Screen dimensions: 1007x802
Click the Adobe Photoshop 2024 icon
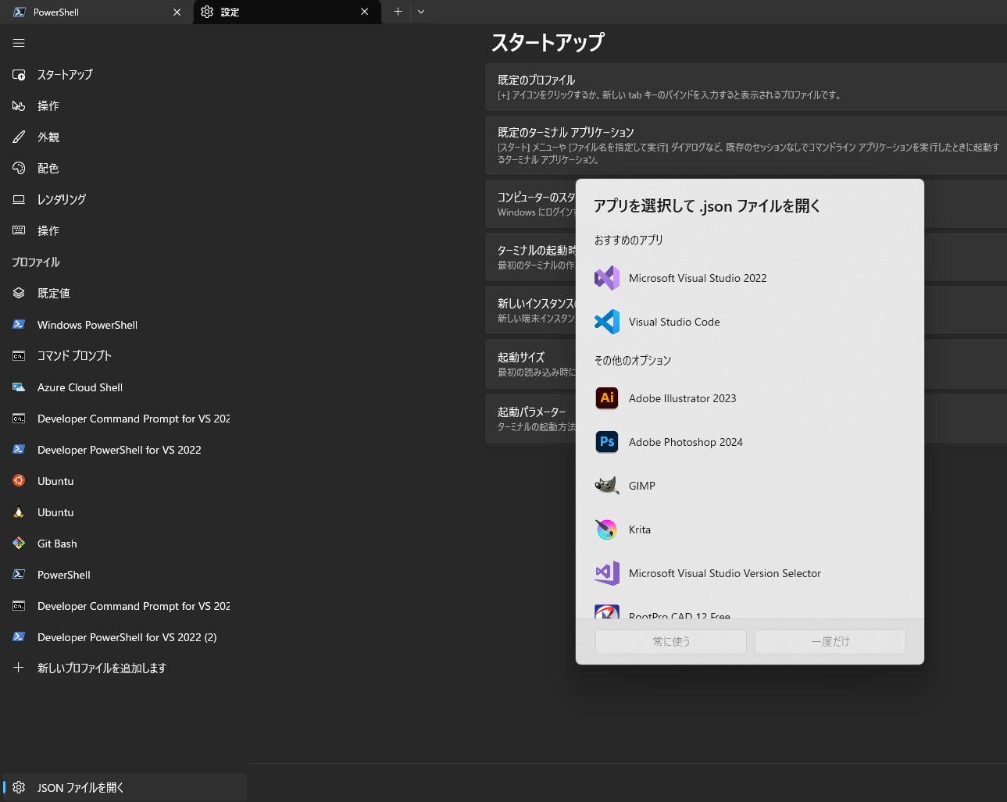607,442
